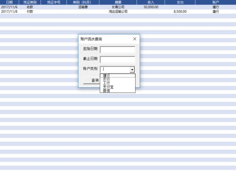Screen dimensions: 236x177
Task: Select 建行 from the dropdown list
Action: (118, 76)
